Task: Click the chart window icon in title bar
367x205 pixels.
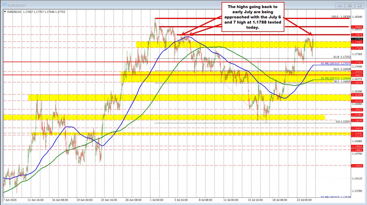Action: pos(4,5)
